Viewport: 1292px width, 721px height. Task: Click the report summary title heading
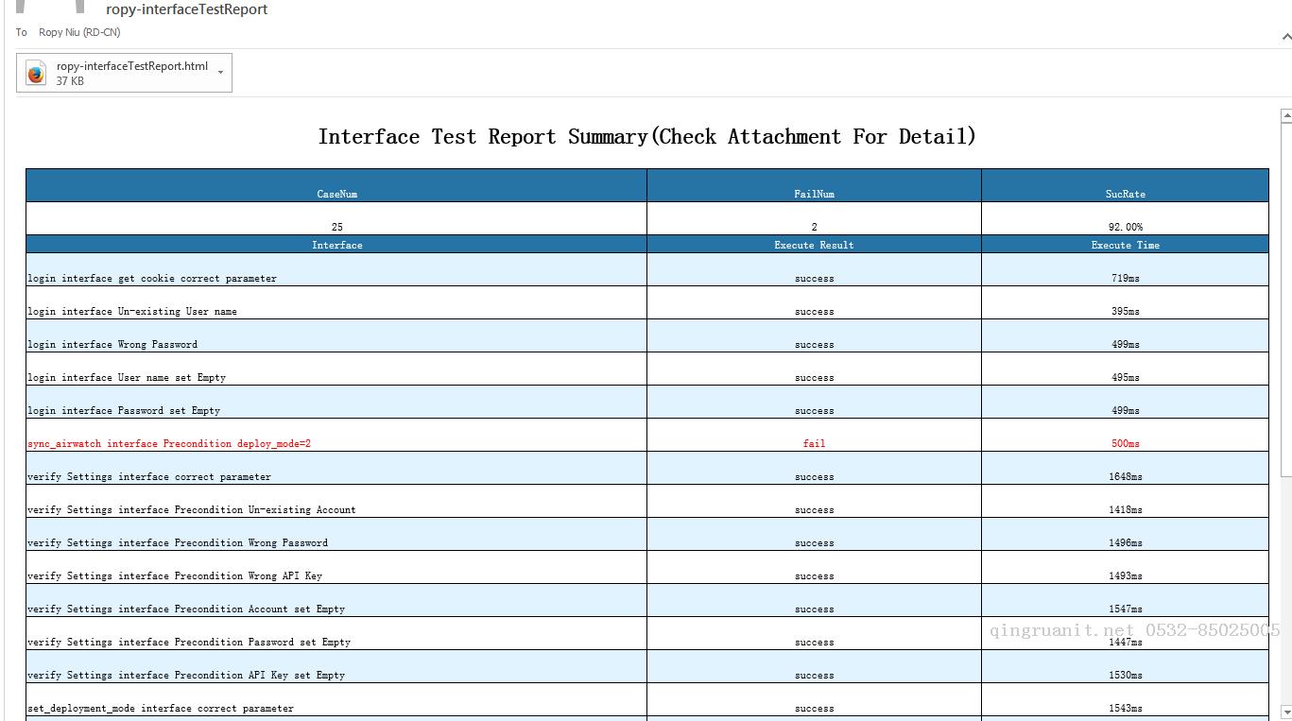(646, 137)
